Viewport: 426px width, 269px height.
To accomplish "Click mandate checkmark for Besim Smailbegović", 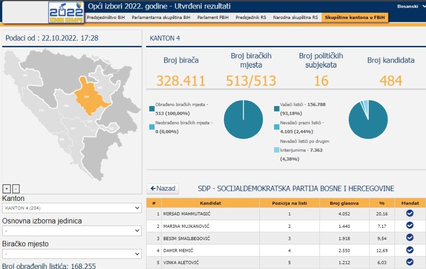I will 410,238.
